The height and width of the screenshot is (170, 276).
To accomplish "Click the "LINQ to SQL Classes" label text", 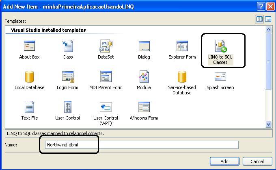I will click(x=220, y=60).
